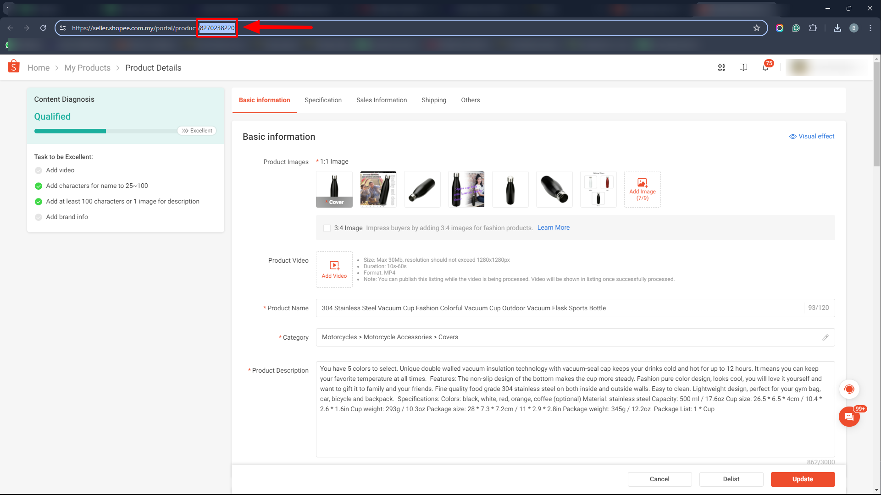Image resolution: width=881 pixels, height=495 pixels.
Task: Click the Add video task check circle
Action: pyautogui.click(x=39, y=170)
